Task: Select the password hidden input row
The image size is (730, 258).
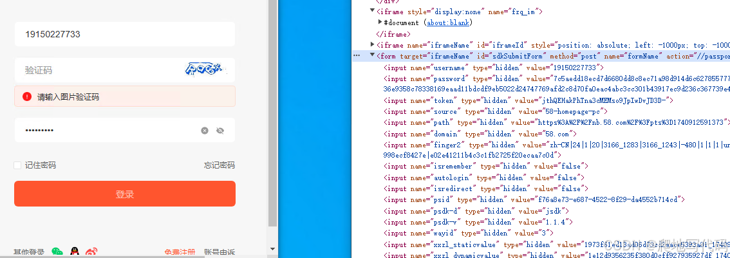Action: (556, 84)
